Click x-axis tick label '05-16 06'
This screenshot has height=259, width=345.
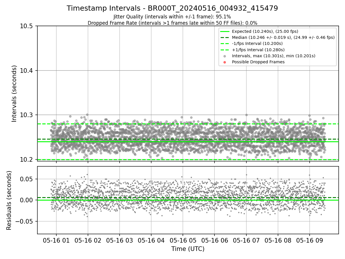214,240
